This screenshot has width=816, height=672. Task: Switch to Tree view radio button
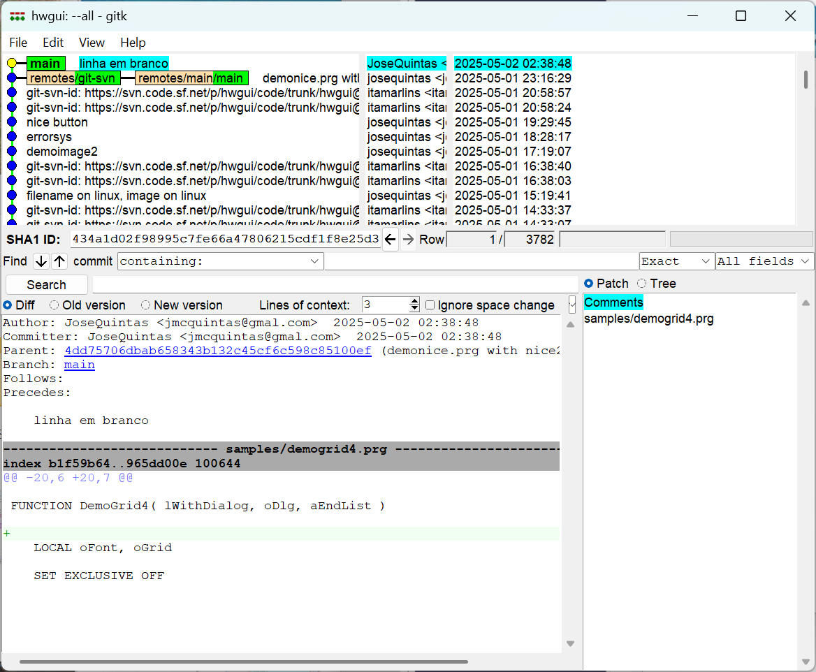click(x=642, y=284)
